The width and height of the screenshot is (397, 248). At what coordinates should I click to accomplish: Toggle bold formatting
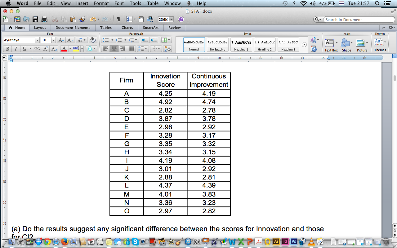click(7, 49)
